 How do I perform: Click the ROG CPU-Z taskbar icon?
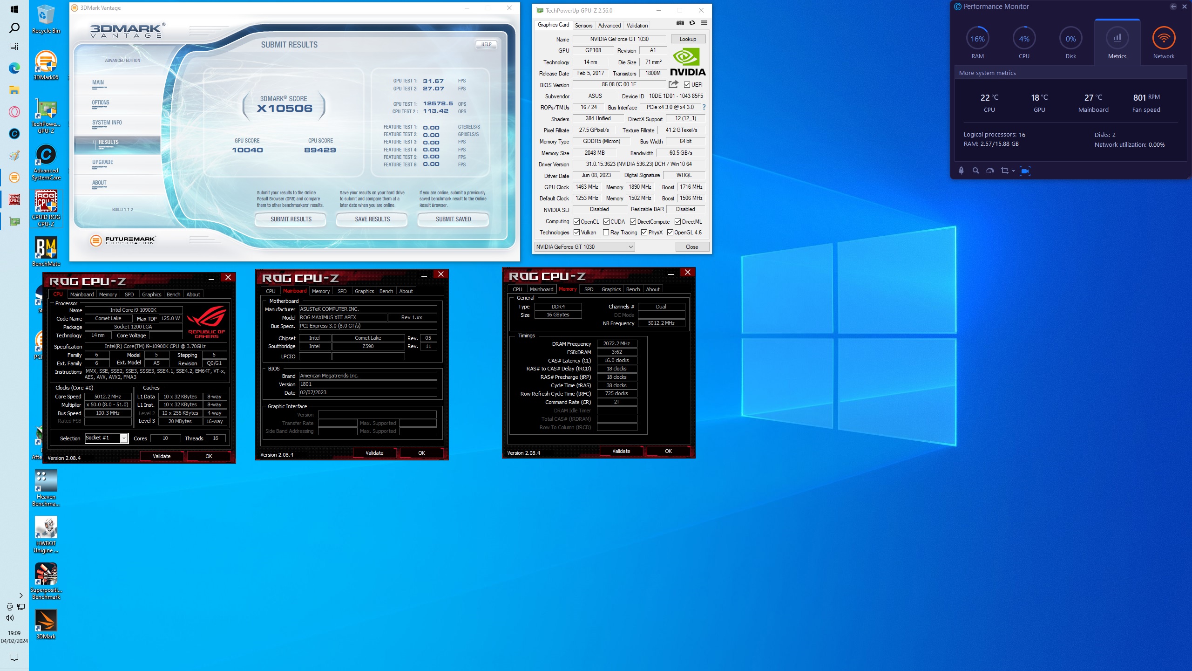click(14, 199)
